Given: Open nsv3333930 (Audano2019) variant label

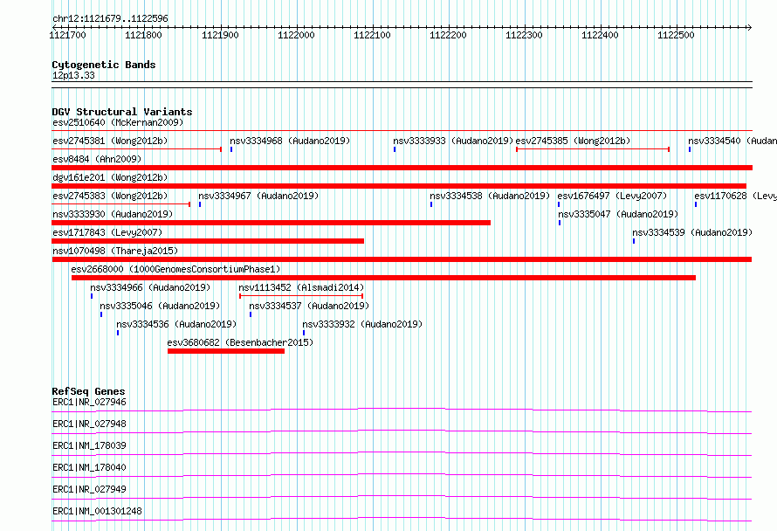Looking at the screenshot, I should point(113,214).
